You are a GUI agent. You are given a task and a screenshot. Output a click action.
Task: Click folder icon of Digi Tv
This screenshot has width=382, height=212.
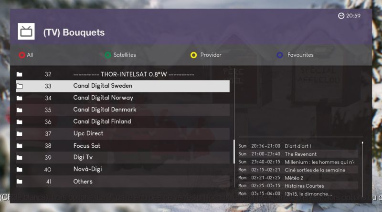pyautogui.click(x=20, y=158)
